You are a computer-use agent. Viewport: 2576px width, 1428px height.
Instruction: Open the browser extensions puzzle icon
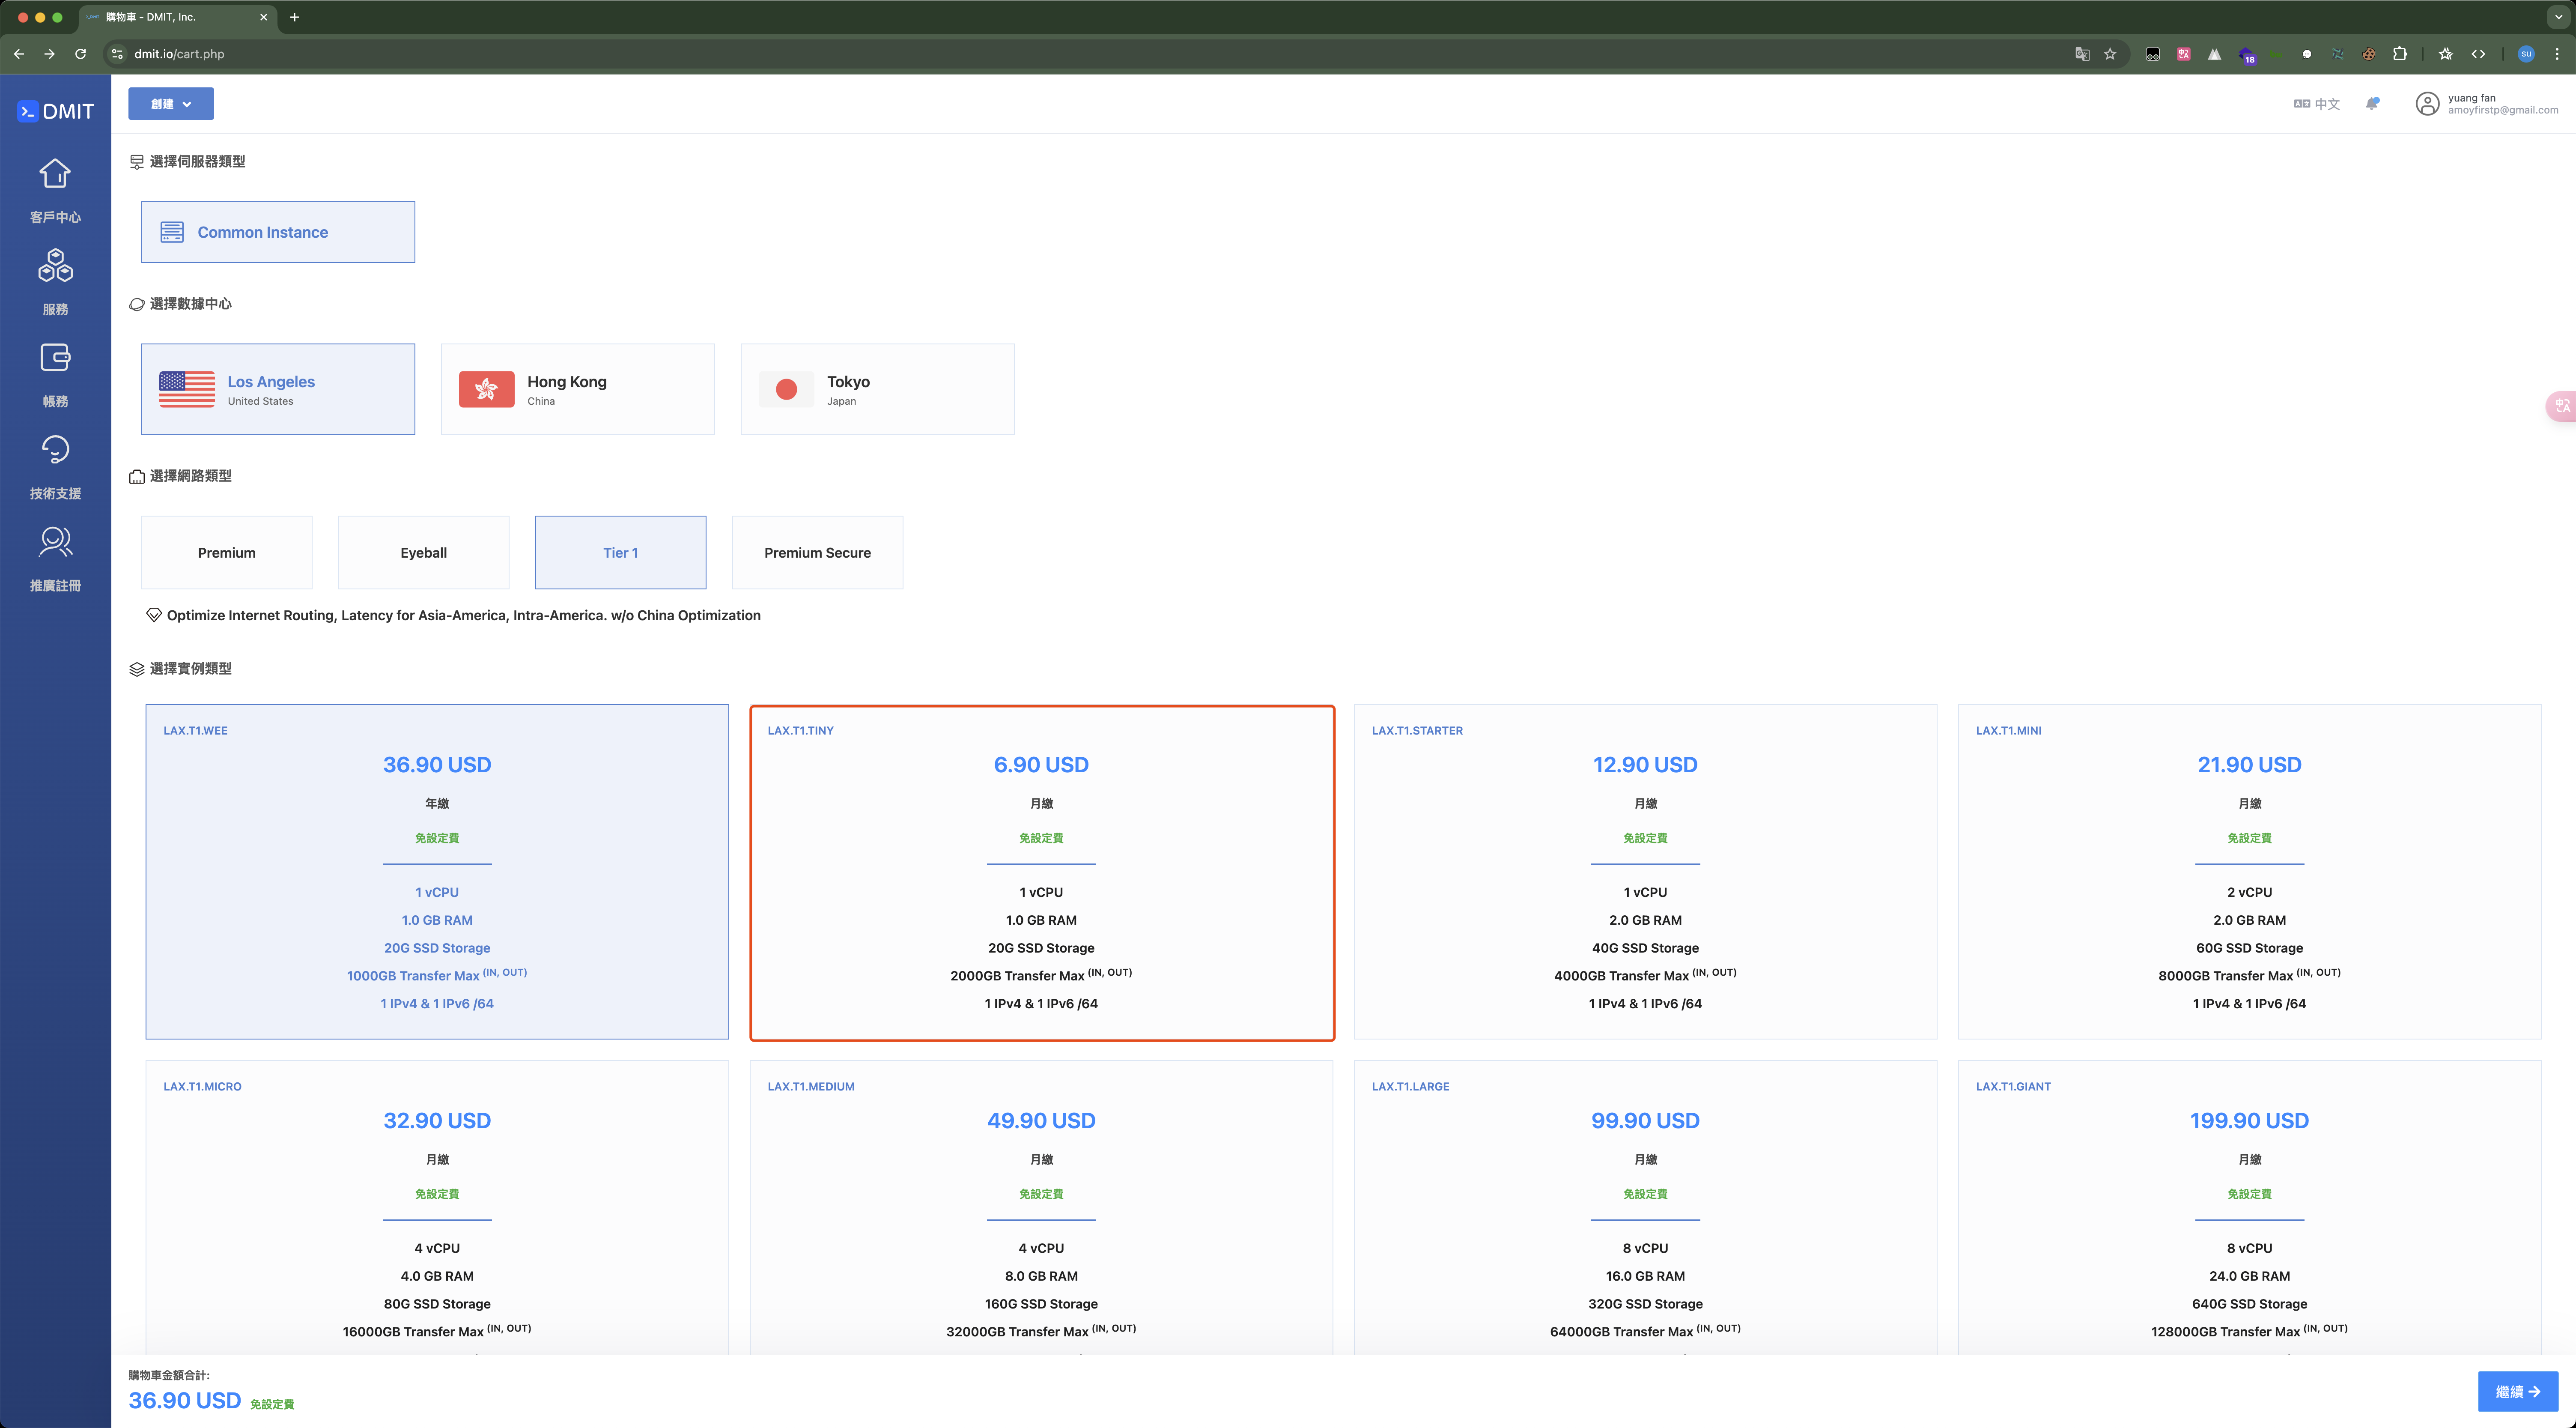pos(2400,54)
